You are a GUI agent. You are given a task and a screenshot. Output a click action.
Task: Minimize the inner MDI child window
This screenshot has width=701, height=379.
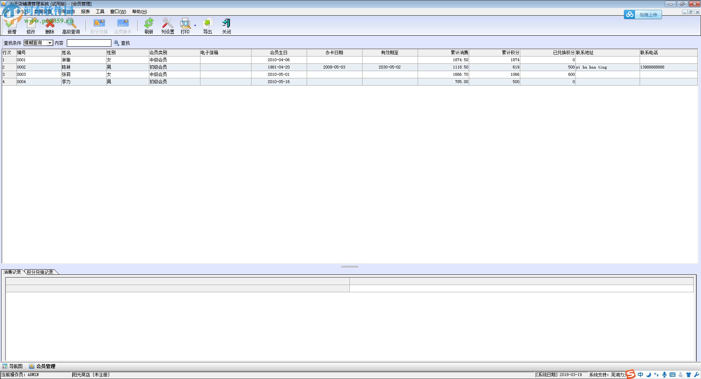coord(685,12)
